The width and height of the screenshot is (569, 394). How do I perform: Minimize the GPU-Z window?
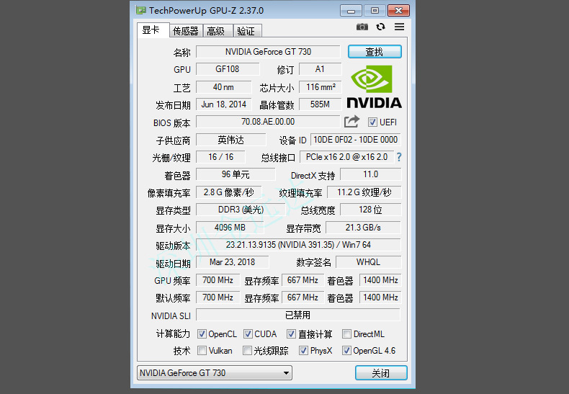pyautogui.click(x=351, y=11)
